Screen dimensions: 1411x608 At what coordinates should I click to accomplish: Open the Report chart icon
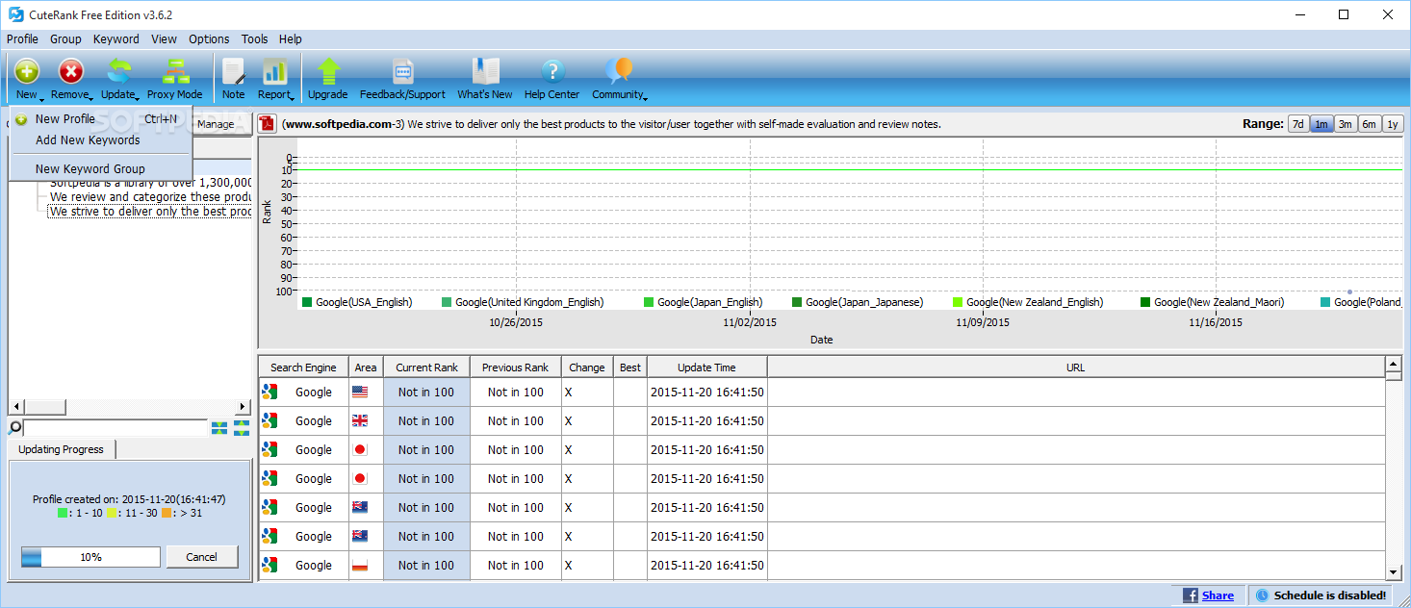click(x=275, y=71)
